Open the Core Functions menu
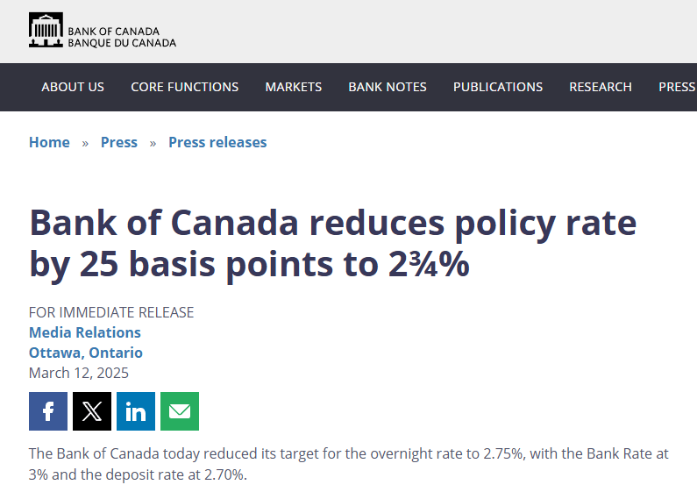This screenshot has width=697, height=492. point(184,87)
